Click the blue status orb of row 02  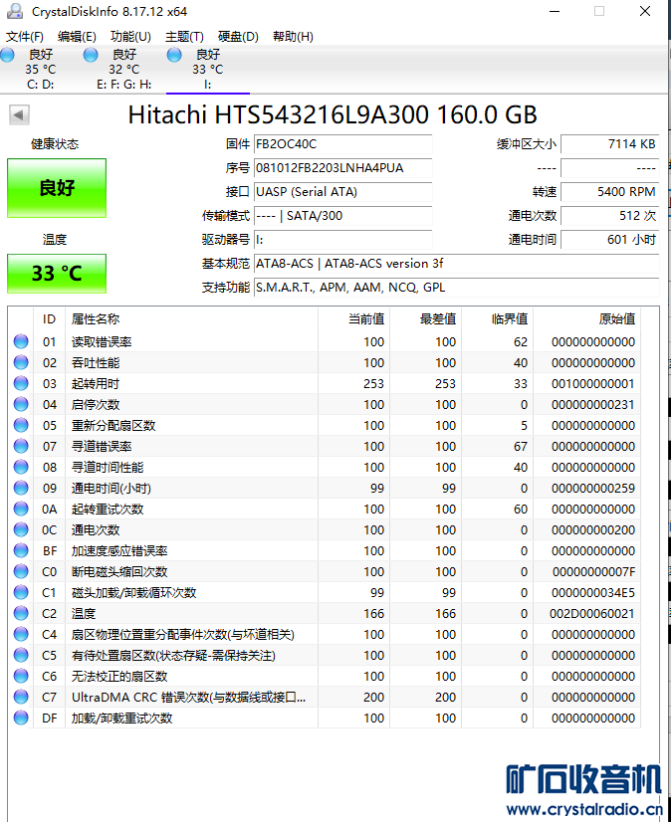pos(21,362)
